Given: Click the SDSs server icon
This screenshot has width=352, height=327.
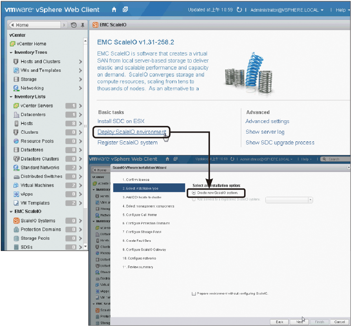Looking at the screenshot, I should point(16,247).
